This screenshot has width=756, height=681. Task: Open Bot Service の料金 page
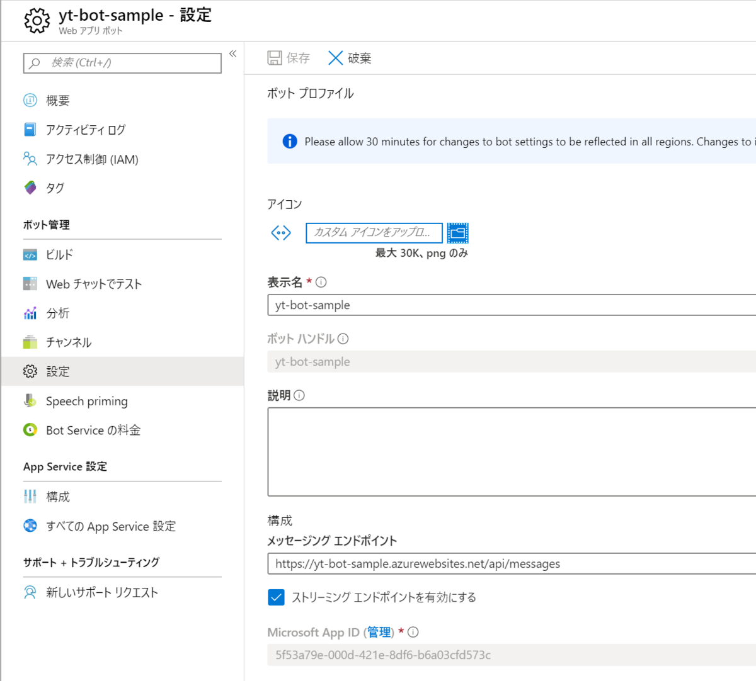coord(93,431)
